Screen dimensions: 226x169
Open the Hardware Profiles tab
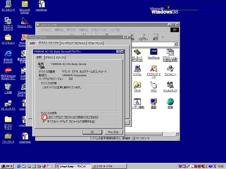click(x=73, y=43)
